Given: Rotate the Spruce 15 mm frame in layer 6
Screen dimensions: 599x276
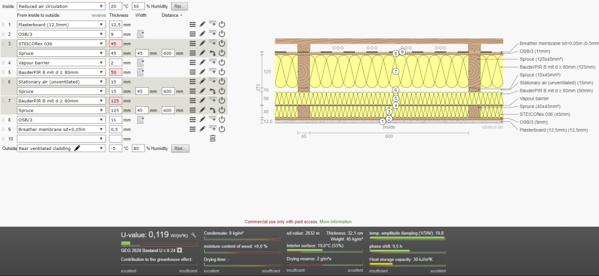Looking at the screenshot, I should coord(213,91).
